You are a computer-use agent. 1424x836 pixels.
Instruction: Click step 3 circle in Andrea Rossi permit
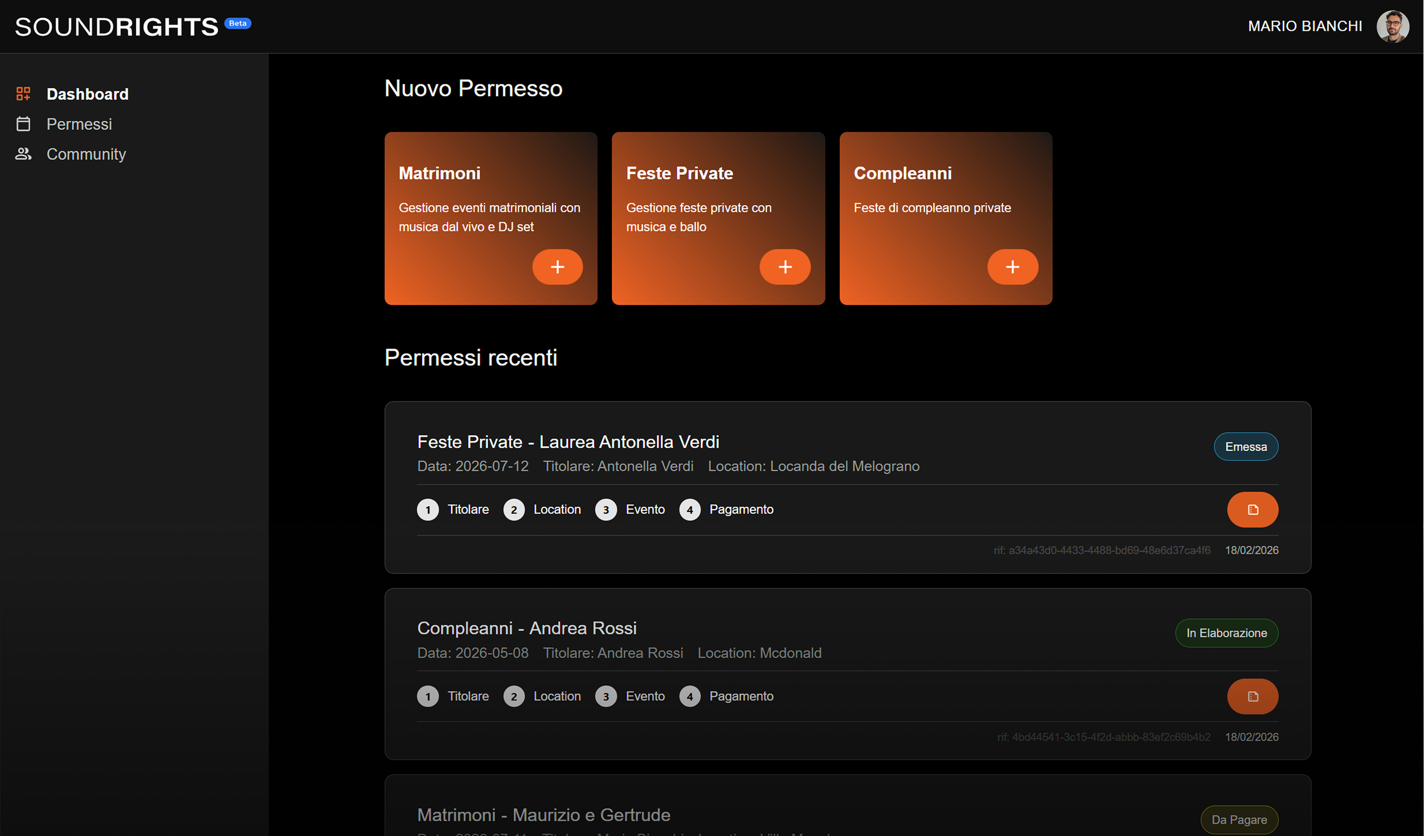pyautogui.click(x=605, y=696)
